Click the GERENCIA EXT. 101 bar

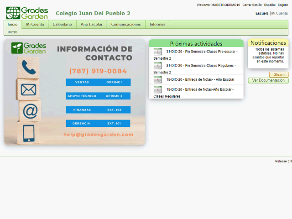click(98, 123)
